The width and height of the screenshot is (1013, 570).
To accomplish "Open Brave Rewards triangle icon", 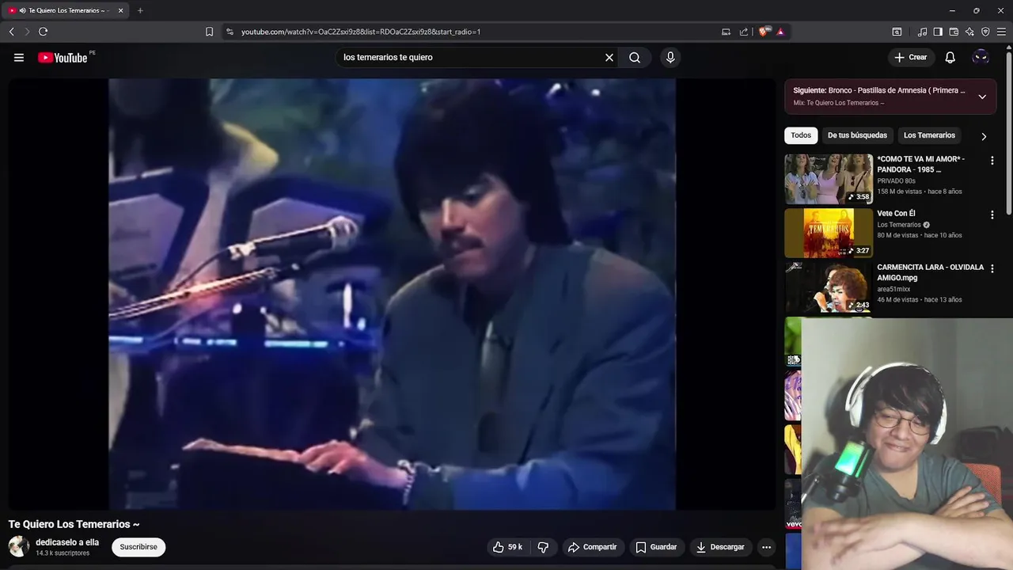I will 780,32.
